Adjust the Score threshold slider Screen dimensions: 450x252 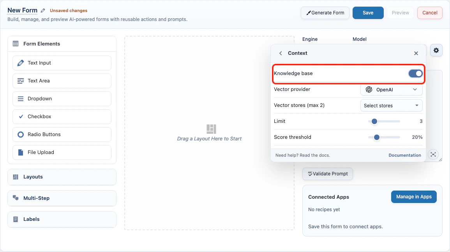coord(376,137)
